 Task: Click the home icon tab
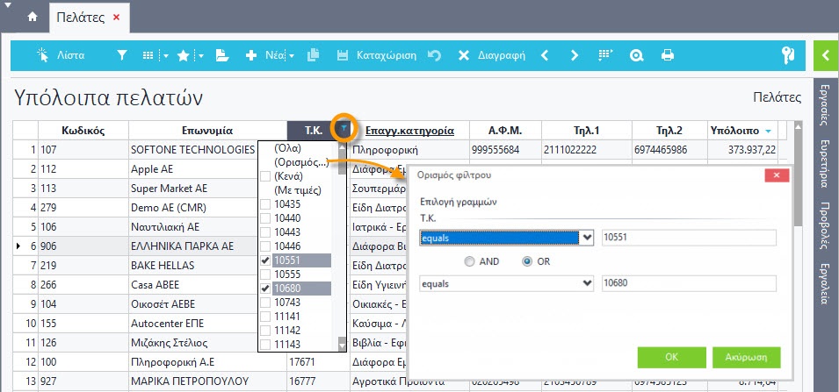[x=33, y=17]
